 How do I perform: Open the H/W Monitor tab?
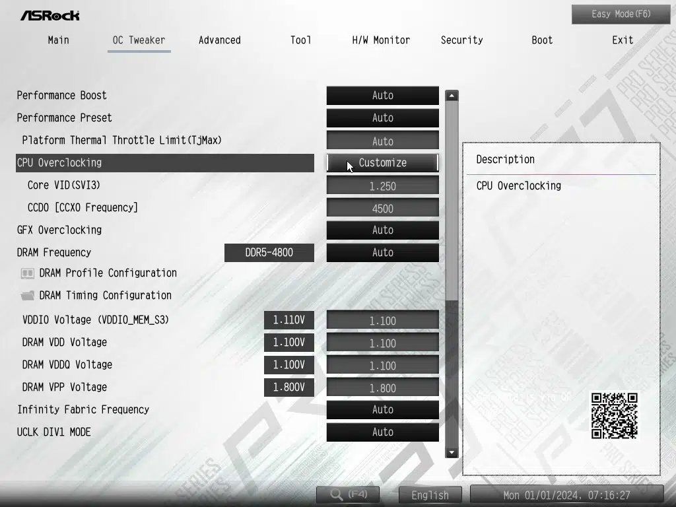[x=381, y=40]
